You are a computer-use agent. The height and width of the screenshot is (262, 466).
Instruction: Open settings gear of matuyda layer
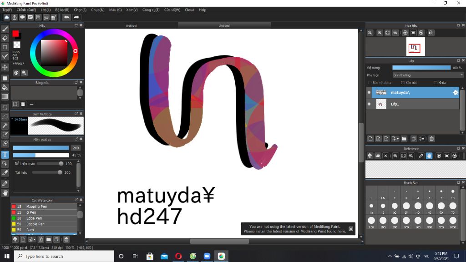pyautogui.click(x=456, y=92)
